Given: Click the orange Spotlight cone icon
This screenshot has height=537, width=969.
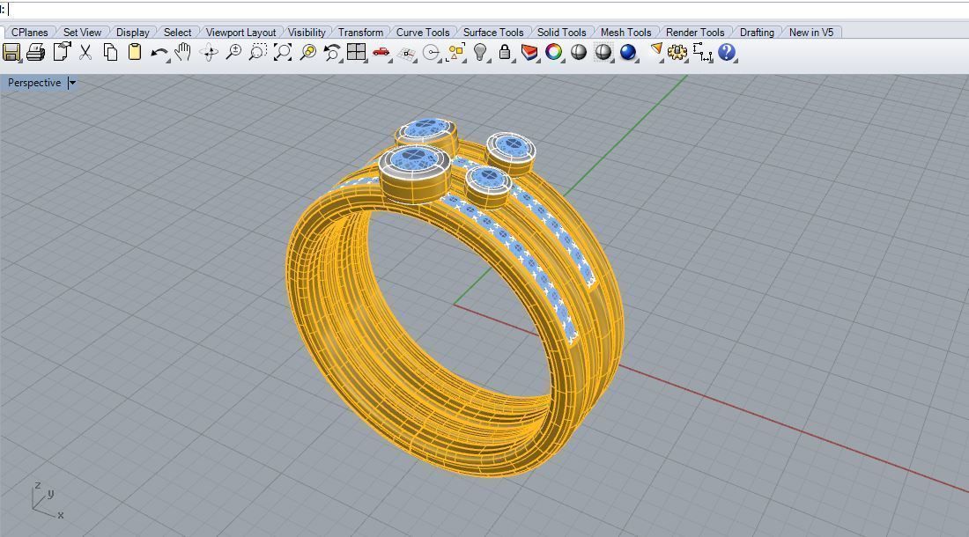Looking at the screenshot, I should 656,51.
